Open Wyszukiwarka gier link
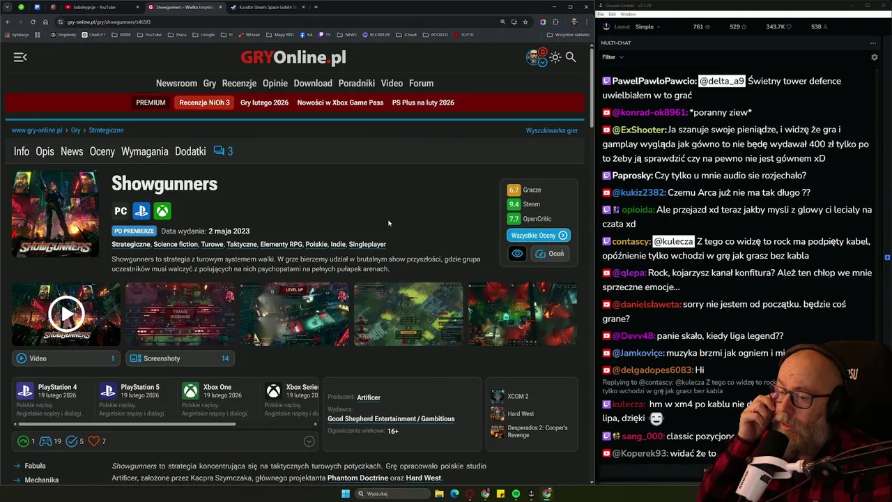This screenshot has height=502, width=892. coord(551,130)
